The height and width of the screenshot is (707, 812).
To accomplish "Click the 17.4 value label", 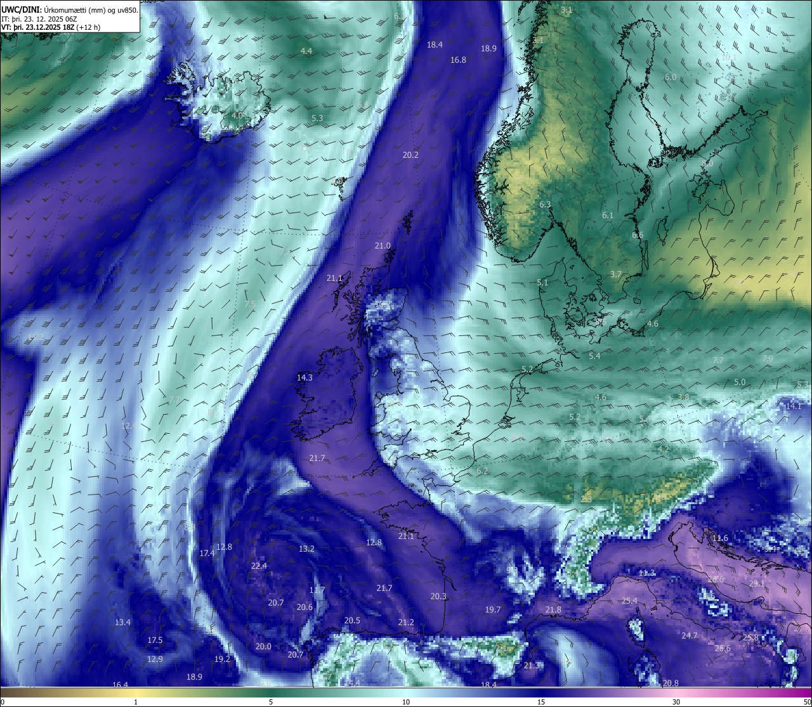I will tap(207, 553).
